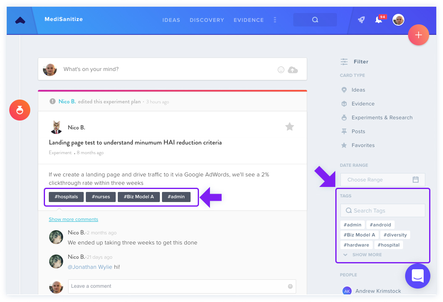
Task: Select the #hospitals tag on card
Action: coord(66,197)
